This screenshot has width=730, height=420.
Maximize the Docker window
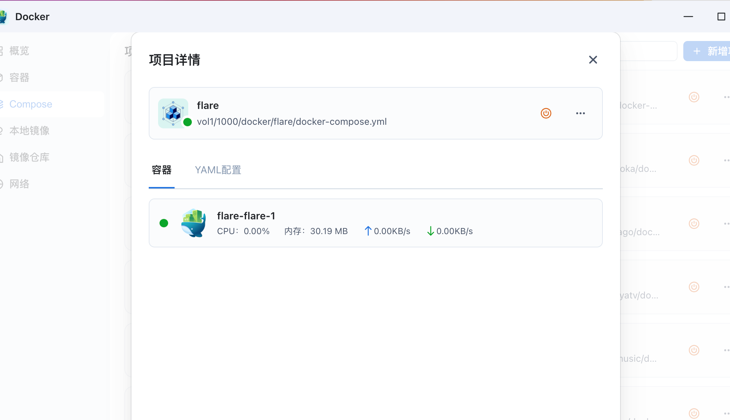coord(721,17)
